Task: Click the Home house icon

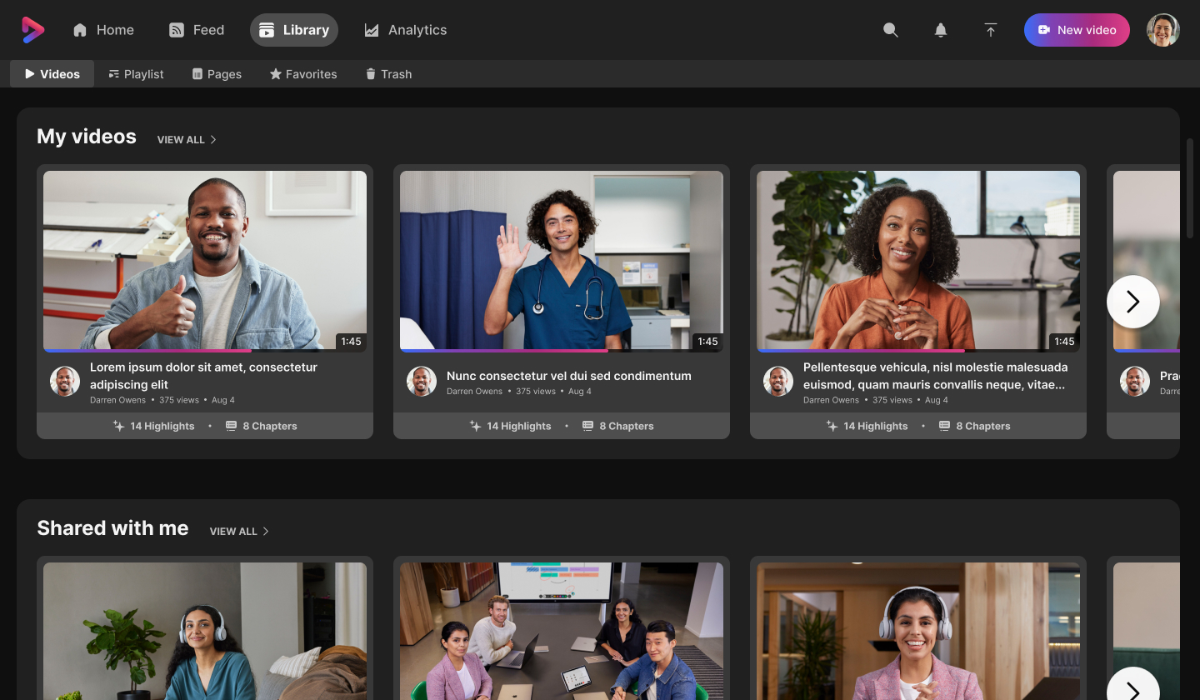Action: (x=80, y=30)
